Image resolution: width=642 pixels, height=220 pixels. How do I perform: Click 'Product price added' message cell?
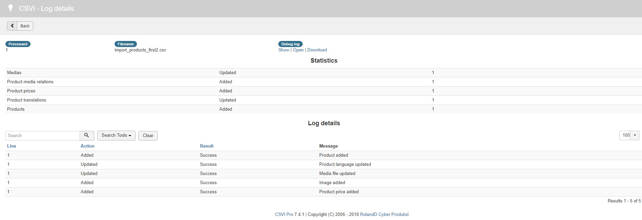pos(339,192)
